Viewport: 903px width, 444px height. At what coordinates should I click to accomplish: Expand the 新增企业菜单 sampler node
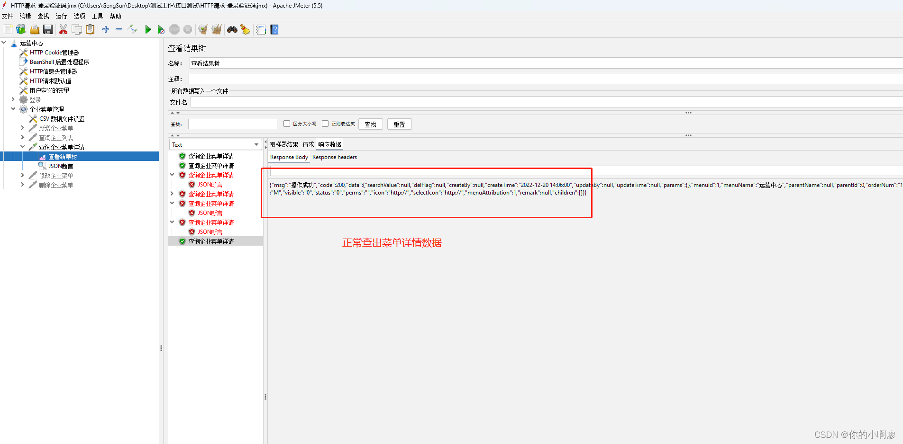click(x=22, y=128)
